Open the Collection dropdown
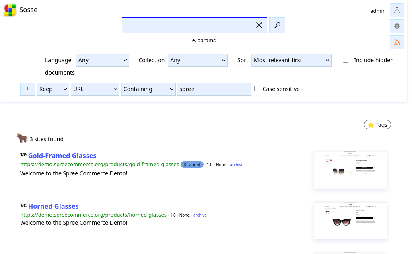Image resolution: width=412 pixels, height=254 pixels. pyautogui.click(x=198, y=60)
